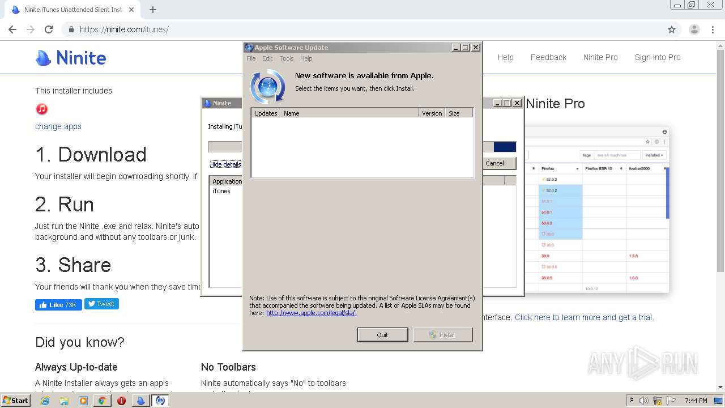
Task: Open the Edit menu in Apple Software Update
Action: [x=267, y=58]
